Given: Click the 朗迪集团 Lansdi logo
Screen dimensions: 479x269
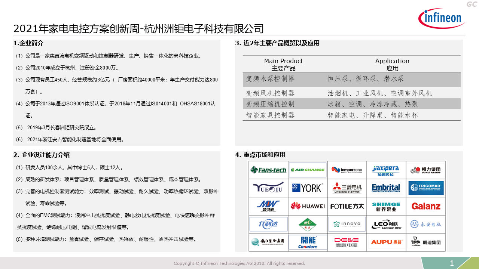Looking at the screenshot, I should coord(425,242).
